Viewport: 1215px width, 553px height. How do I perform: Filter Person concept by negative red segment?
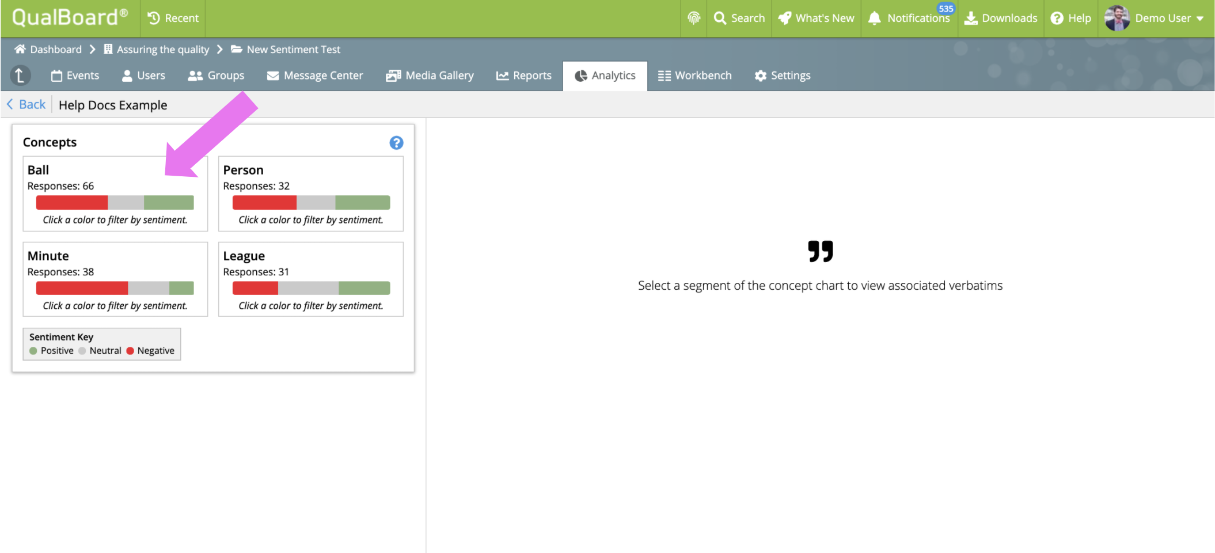pyautogui.click(x=264, y=203)
